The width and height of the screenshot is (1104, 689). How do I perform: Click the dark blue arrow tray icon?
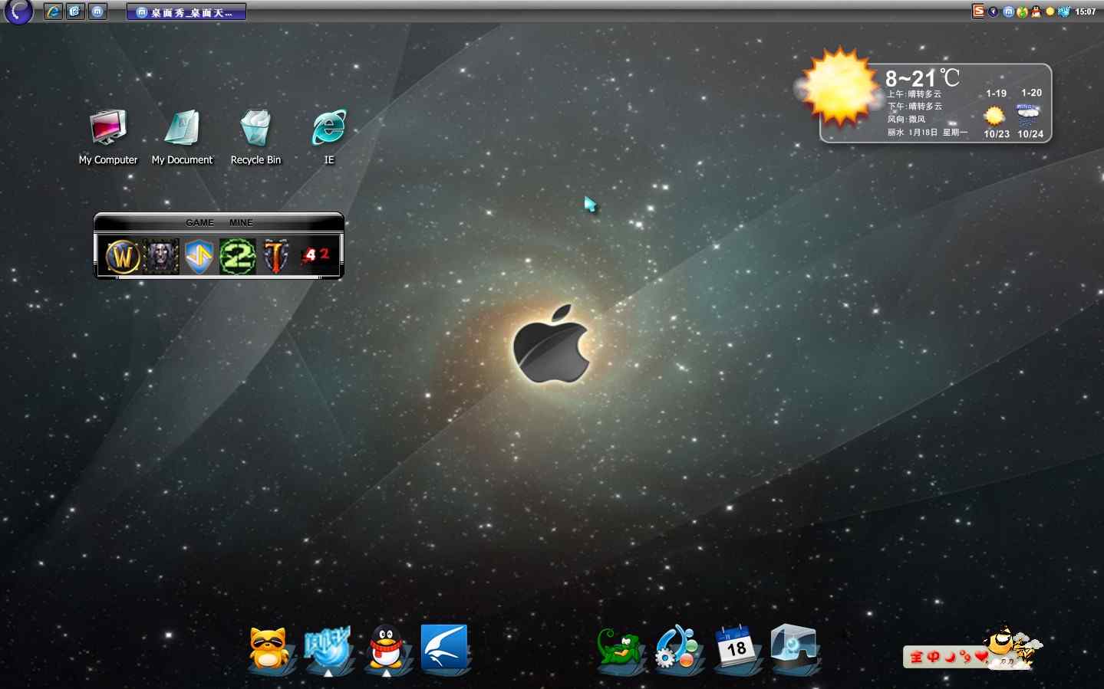tap(994, 11)
